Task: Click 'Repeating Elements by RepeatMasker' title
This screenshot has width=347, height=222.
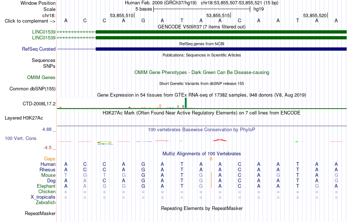Action: pos(202,208)
